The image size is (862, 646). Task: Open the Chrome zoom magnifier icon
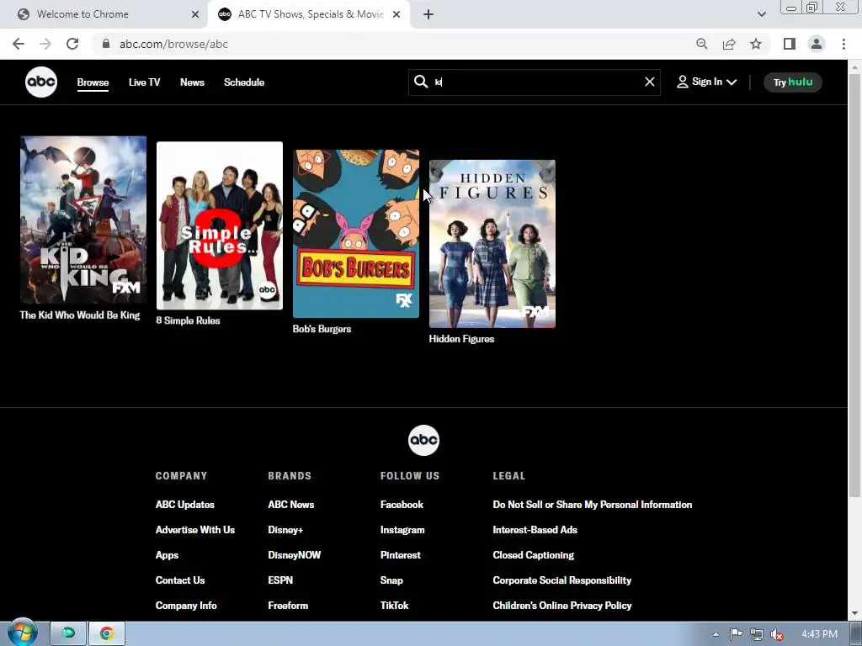[701, 44]
